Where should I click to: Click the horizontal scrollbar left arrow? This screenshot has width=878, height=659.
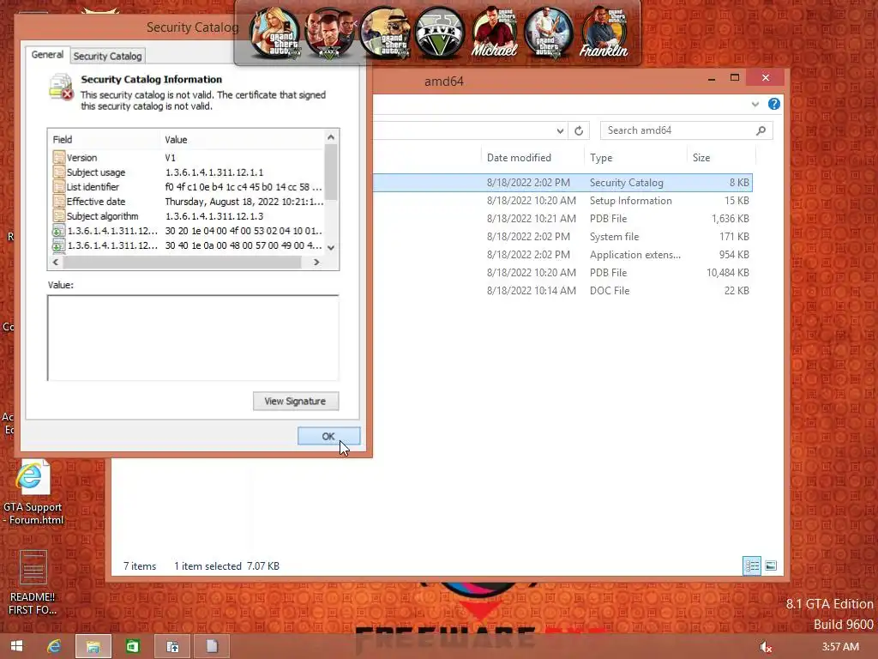[x=55, y=262]
